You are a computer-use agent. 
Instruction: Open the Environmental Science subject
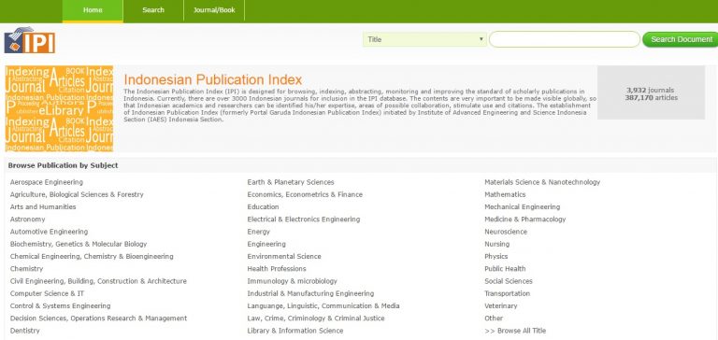coord(284,256)
